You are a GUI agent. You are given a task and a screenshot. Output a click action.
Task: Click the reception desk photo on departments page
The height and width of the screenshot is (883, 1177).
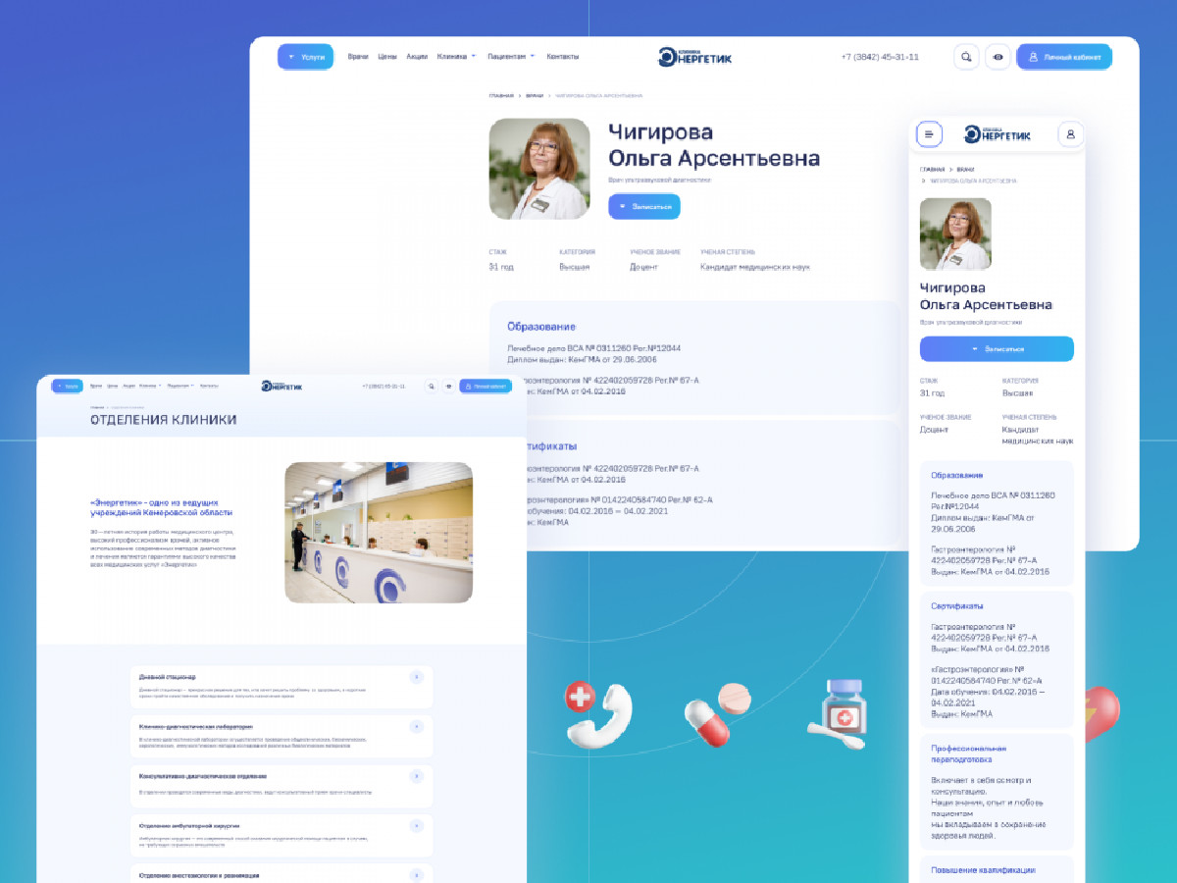tap(379, 533)
